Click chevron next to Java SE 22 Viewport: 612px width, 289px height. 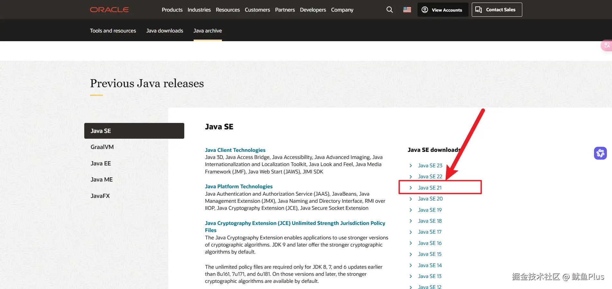411,177
